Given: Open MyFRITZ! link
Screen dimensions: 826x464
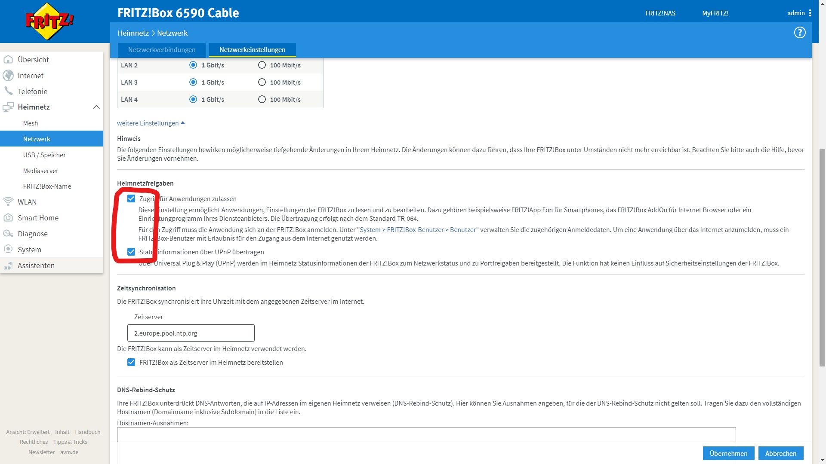Looking at the screenshot, I should [x=715, y=13].
